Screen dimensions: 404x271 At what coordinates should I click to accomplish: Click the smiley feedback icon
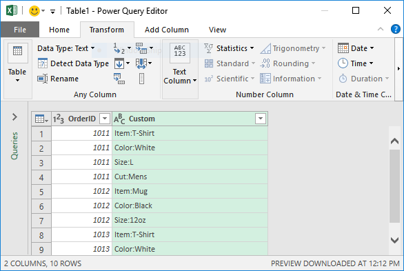click(34, 11)
